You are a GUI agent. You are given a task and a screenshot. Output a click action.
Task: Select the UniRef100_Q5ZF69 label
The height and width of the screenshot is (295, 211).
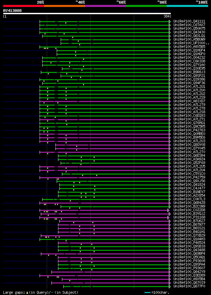(189, 163)
